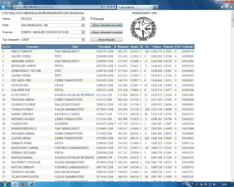Click the taskbar clock 13:25

pos(224,184)
